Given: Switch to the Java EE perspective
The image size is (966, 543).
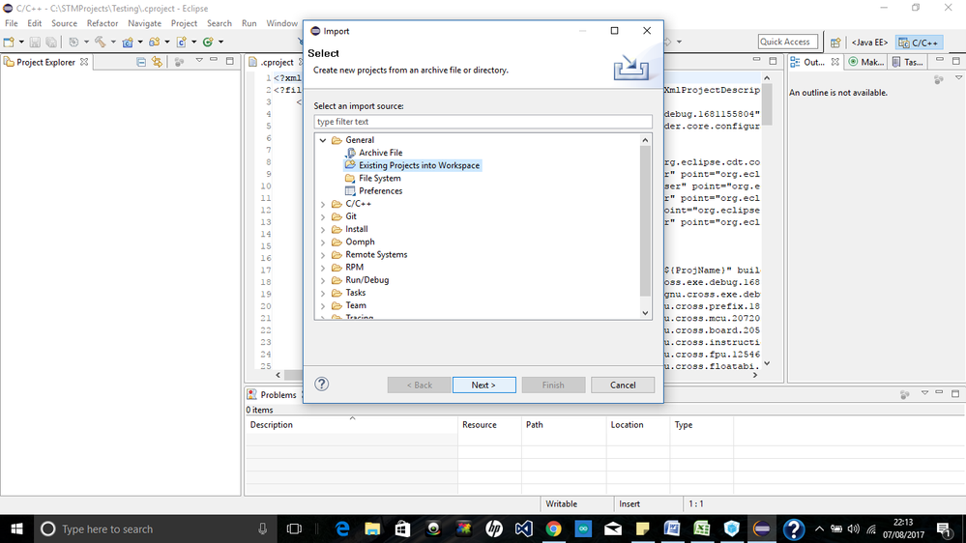Looking at the screenshot, I should click(x=869, y=43).
